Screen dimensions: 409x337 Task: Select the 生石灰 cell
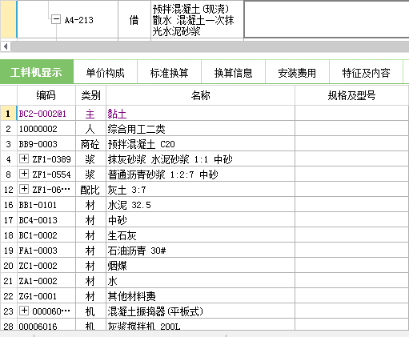tap(201, 235)
